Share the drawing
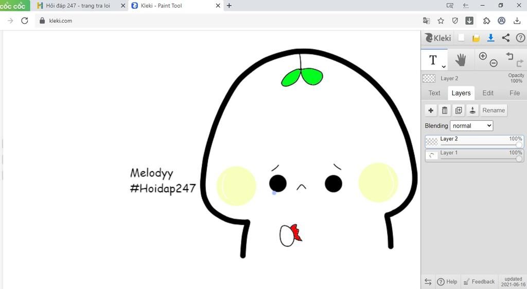Viewport: 527px width, 289px height. click(x=505, y=38)
